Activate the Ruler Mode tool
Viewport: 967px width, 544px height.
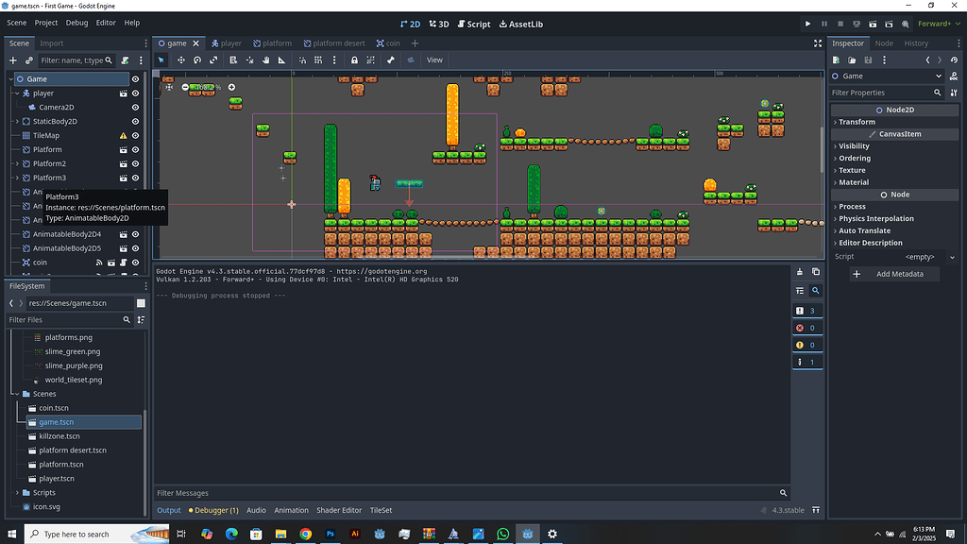pos(281,59)
